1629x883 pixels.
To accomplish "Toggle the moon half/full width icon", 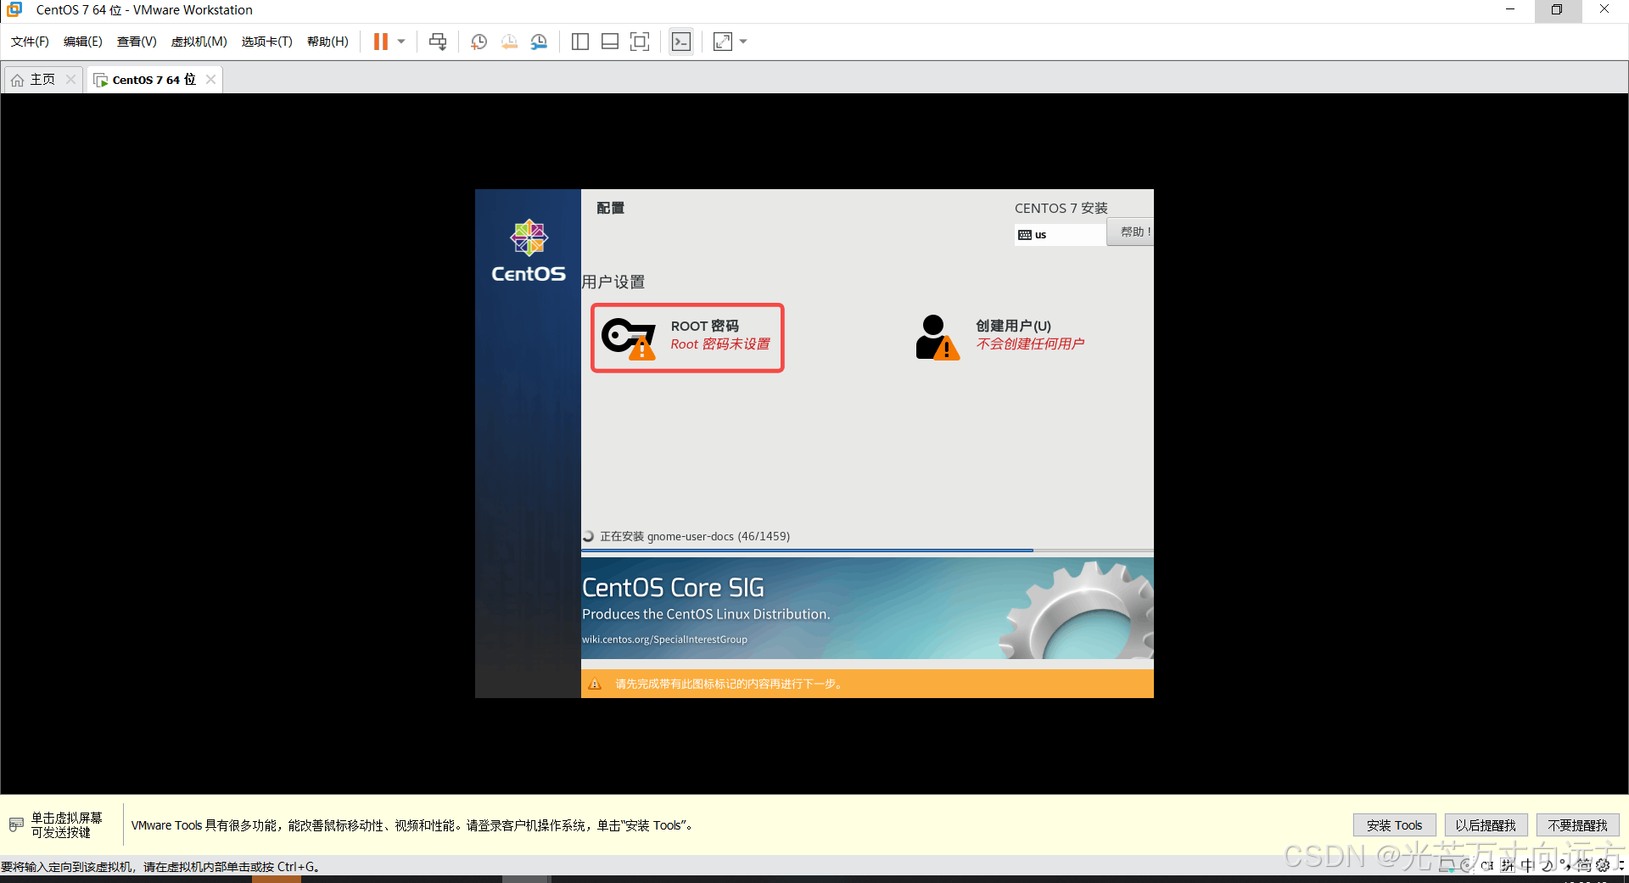I will click(1547, 865).
